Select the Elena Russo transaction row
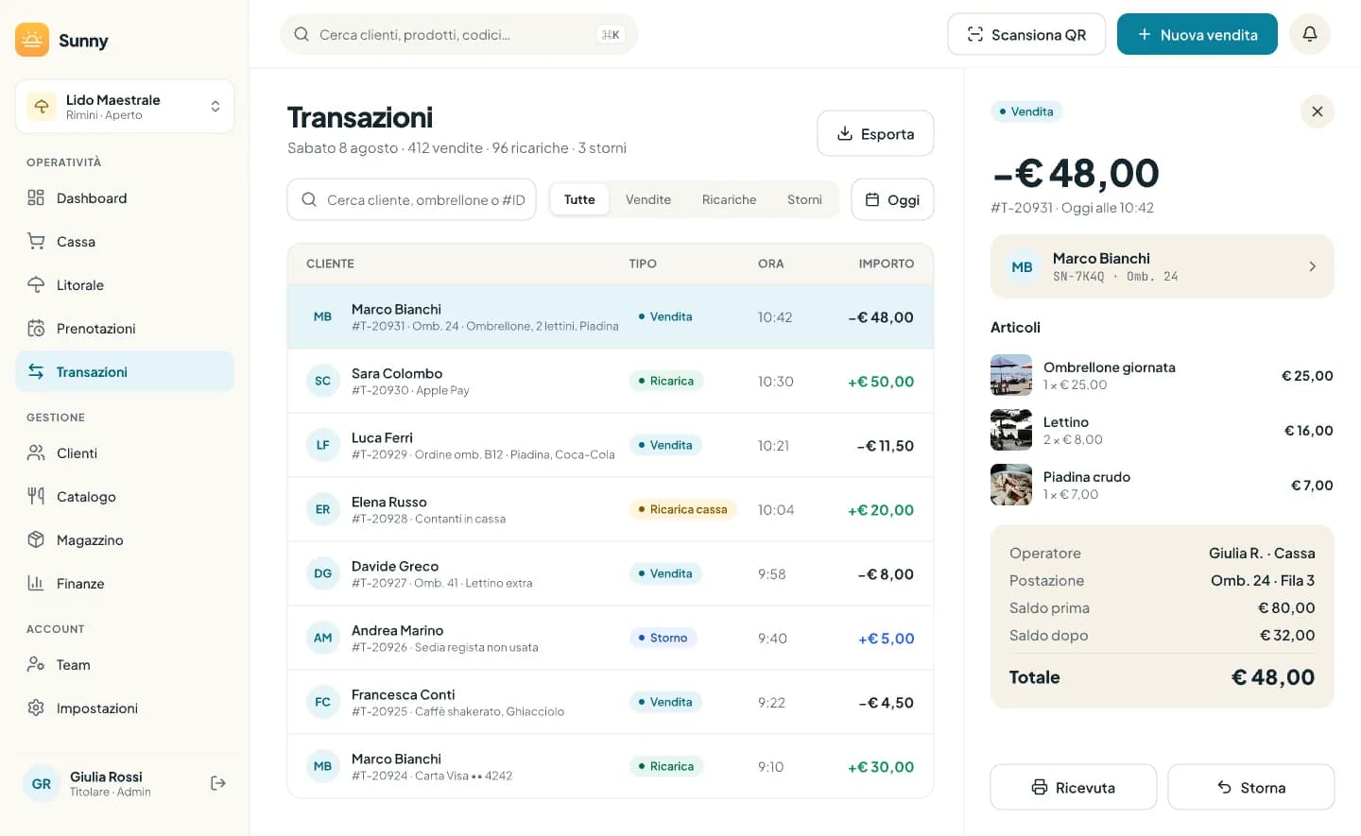 coord(610,509)
